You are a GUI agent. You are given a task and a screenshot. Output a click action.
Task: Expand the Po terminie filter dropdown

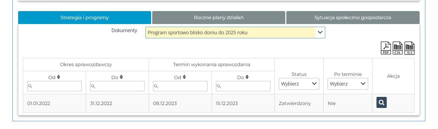[348, 84]
